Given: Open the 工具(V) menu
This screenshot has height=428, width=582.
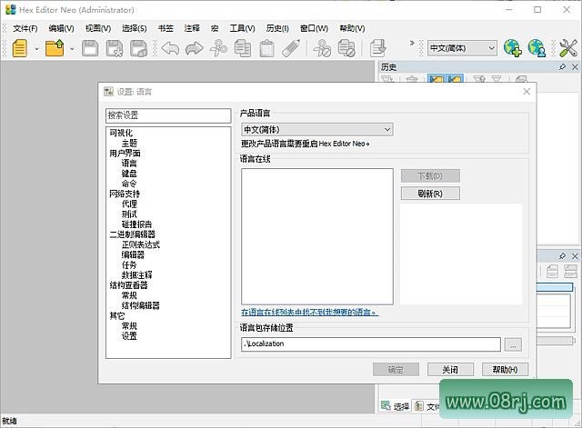Looking at the screenshot, I should pyautogui.click(x=242, y=28).
